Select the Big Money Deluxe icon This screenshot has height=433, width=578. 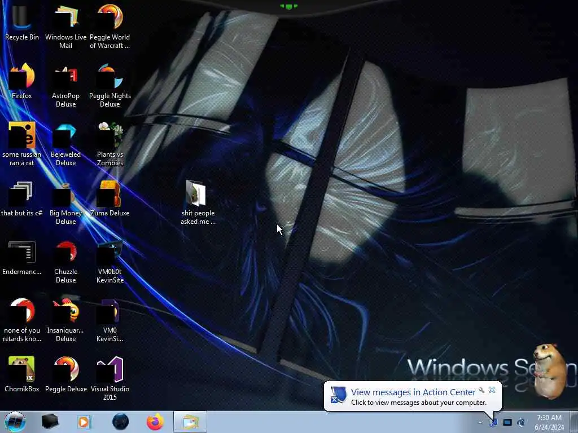click(x=65, y=202)
